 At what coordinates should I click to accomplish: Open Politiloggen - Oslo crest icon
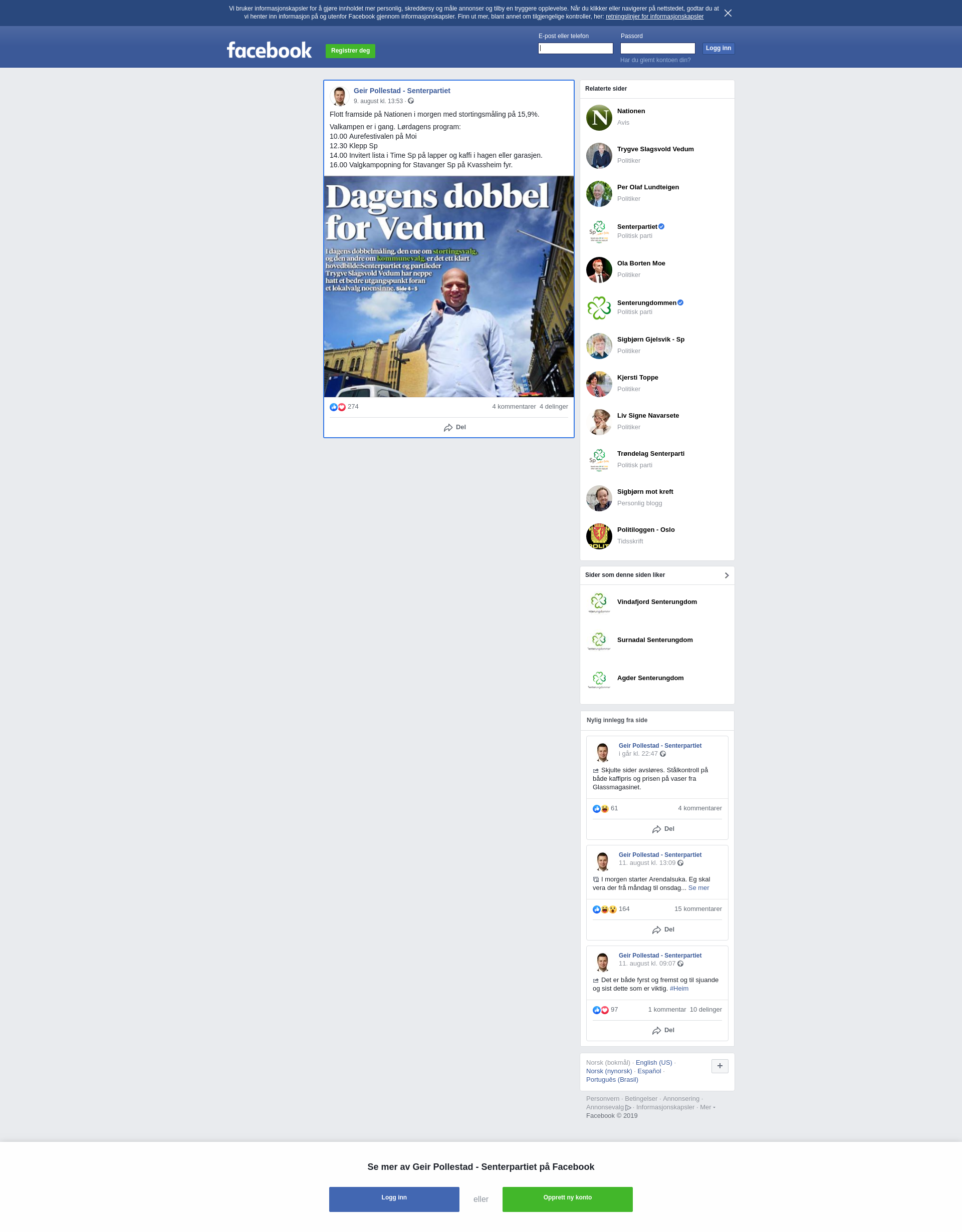click(599, 536)
